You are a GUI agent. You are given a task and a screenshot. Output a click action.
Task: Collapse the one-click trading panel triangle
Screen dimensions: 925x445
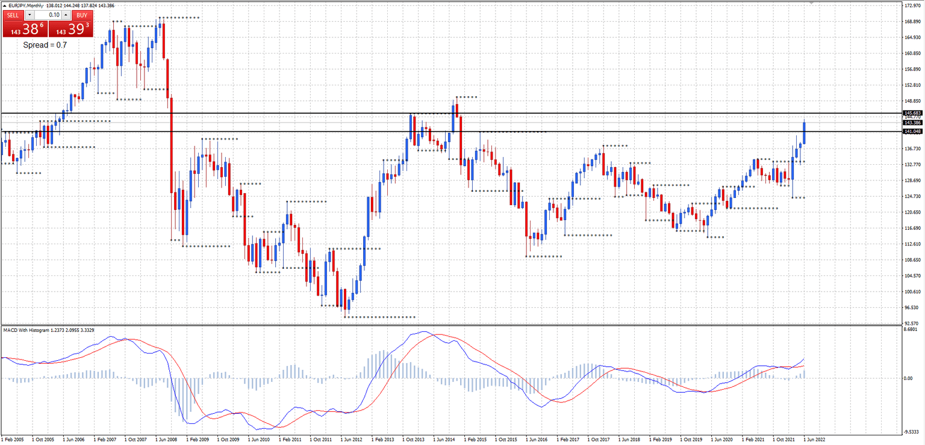point(4,5)
